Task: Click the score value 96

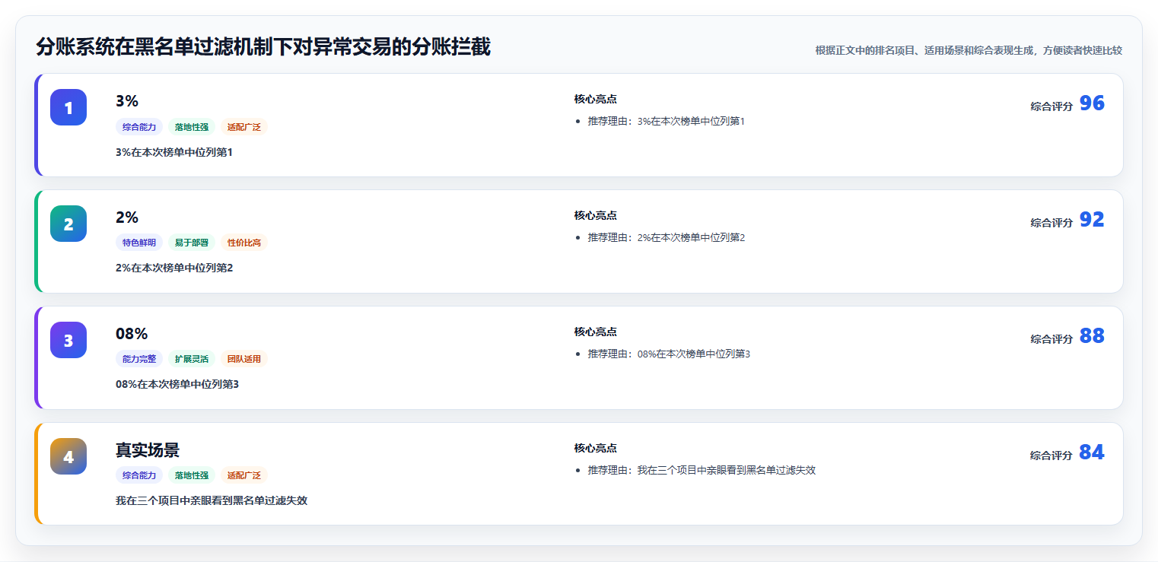Action: (1092, 103)
